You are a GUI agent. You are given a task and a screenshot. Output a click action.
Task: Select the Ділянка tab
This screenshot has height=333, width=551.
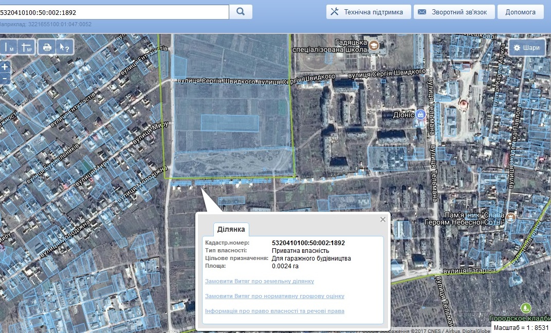click(231, 229)
